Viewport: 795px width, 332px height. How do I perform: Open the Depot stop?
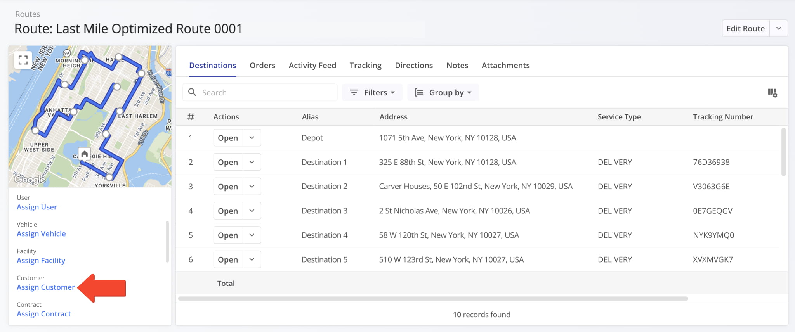(228, 138)
